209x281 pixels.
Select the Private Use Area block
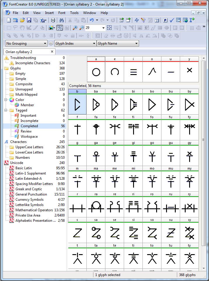pyautogui.click(x=28, y=215)
